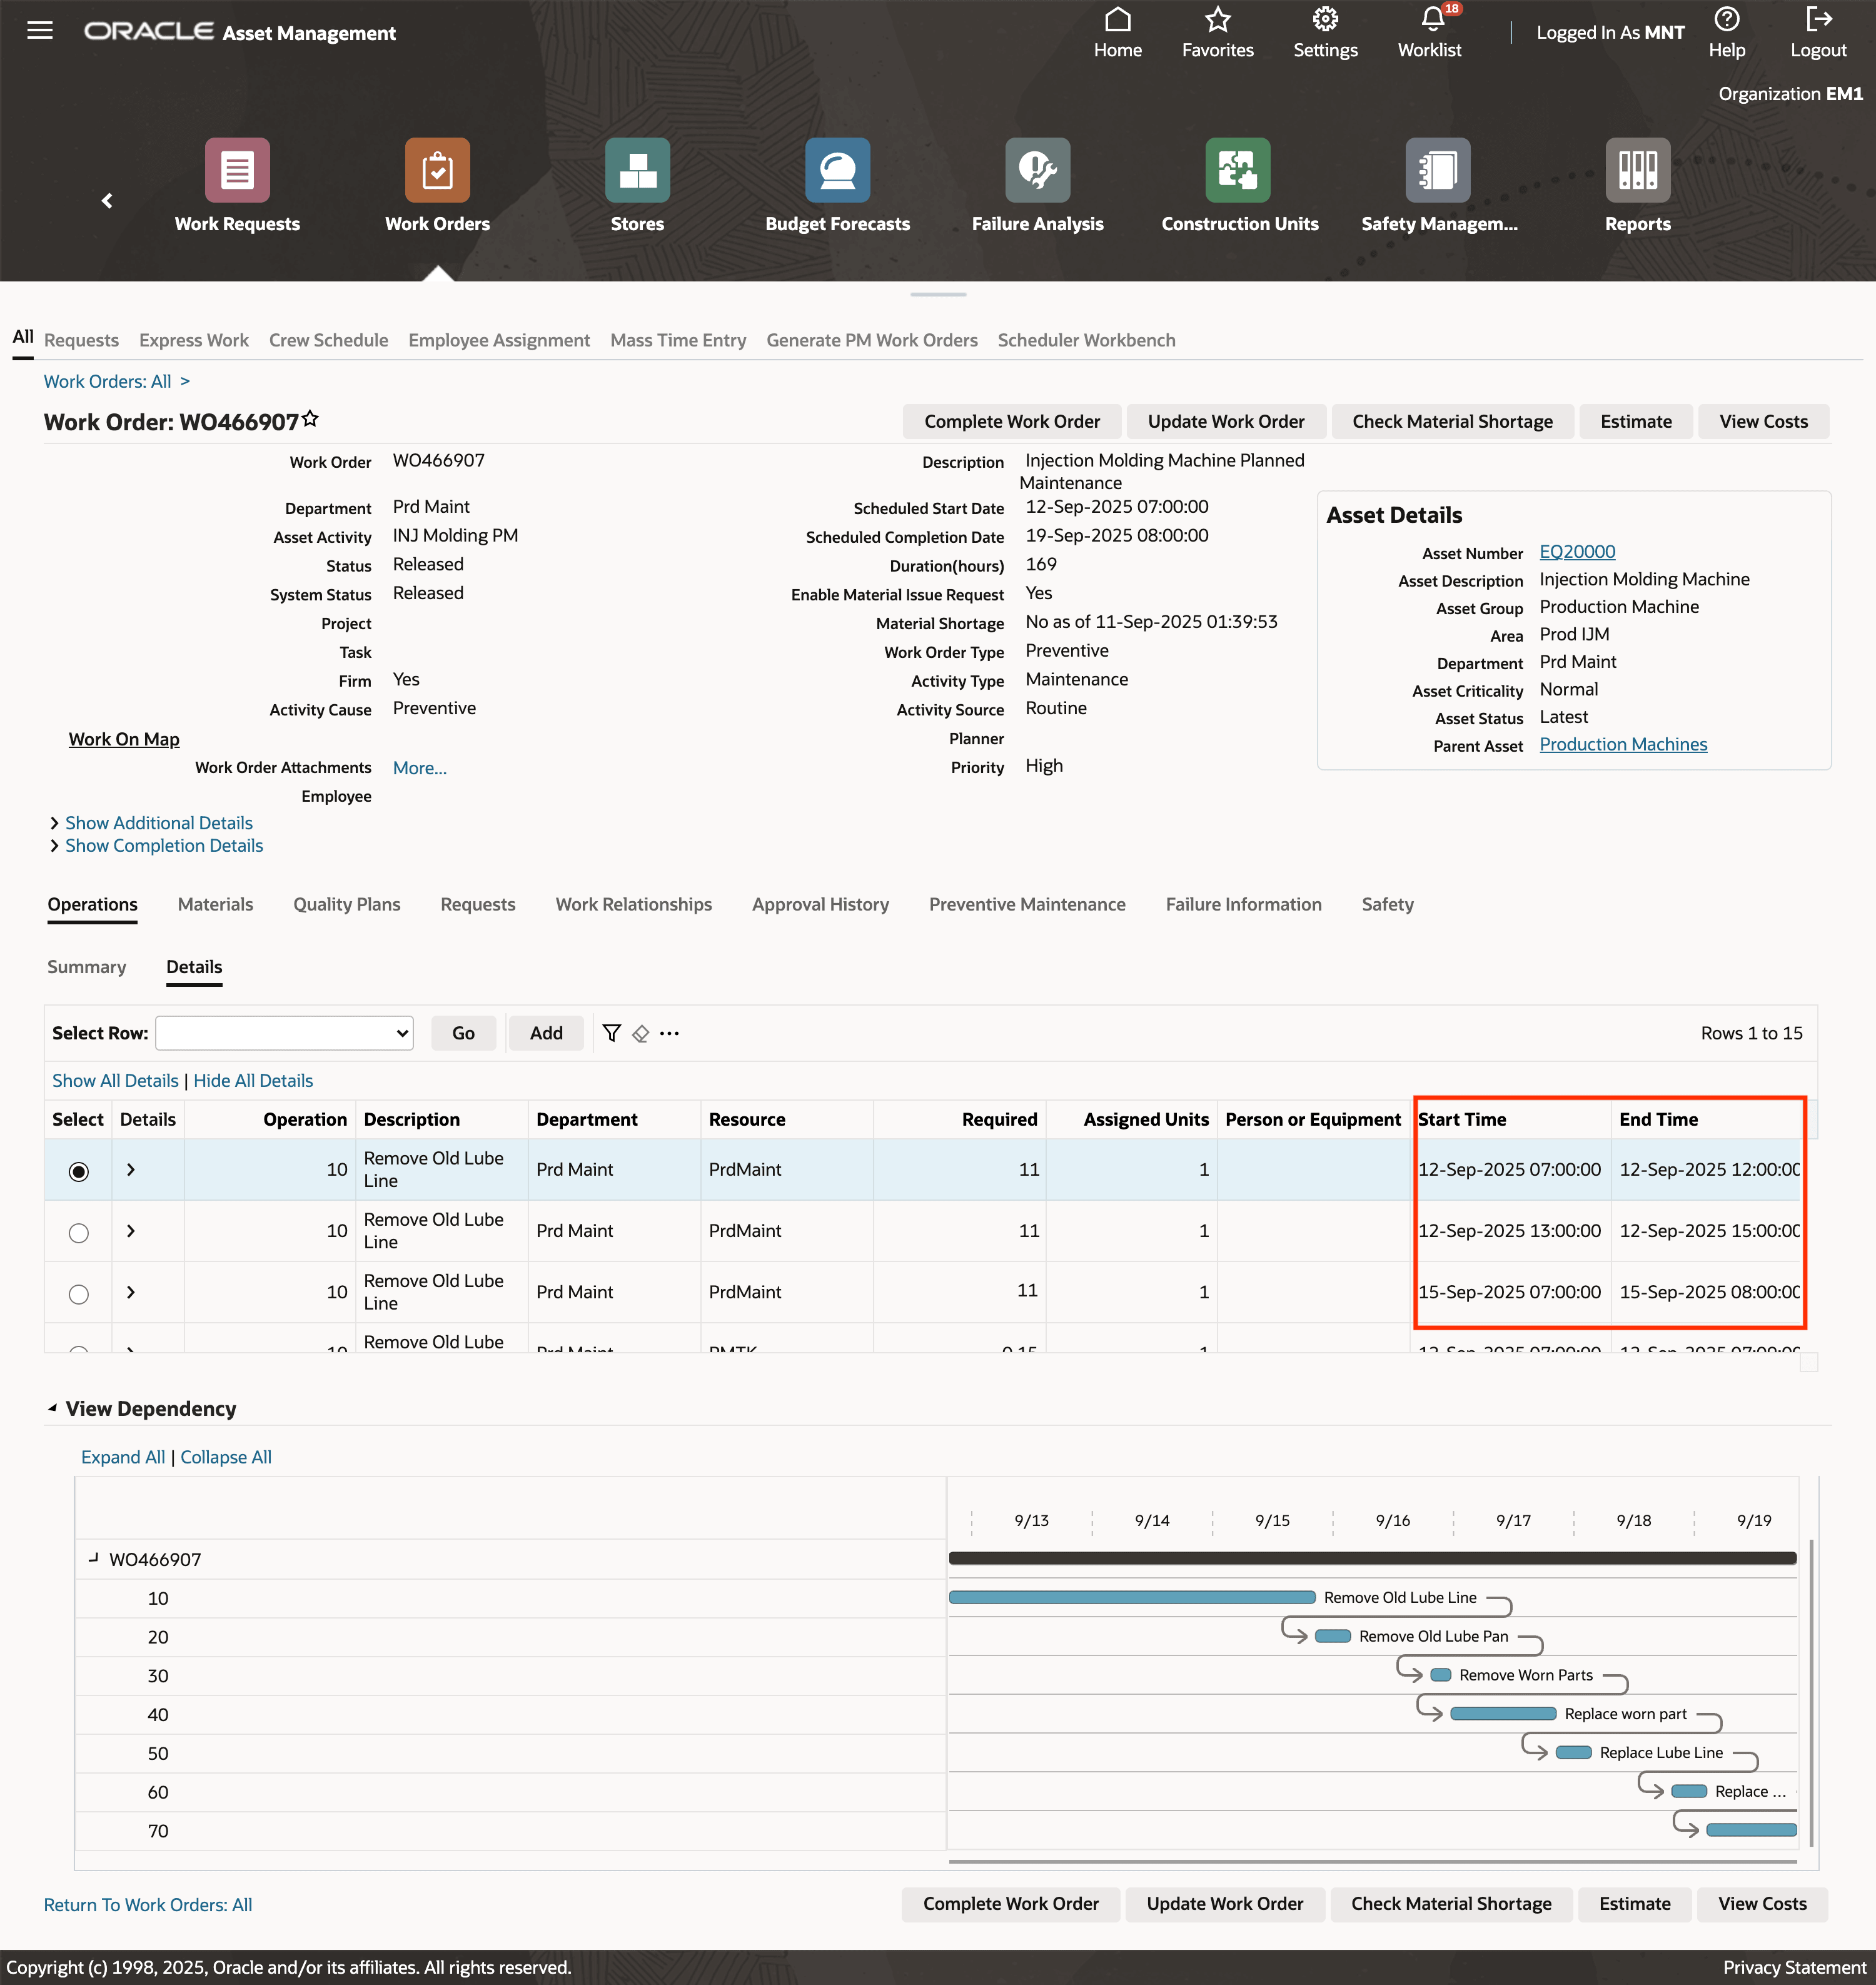Viewport: 1876px width, 1985px height.
Task: Open the Work Requests icon
Action: coord(237,170)
